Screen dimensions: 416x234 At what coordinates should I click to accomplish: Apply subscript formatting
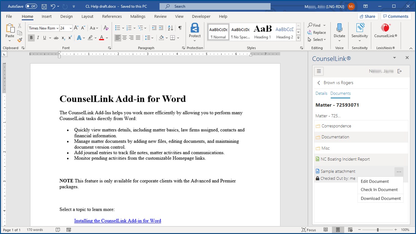[x=63, y=38]
